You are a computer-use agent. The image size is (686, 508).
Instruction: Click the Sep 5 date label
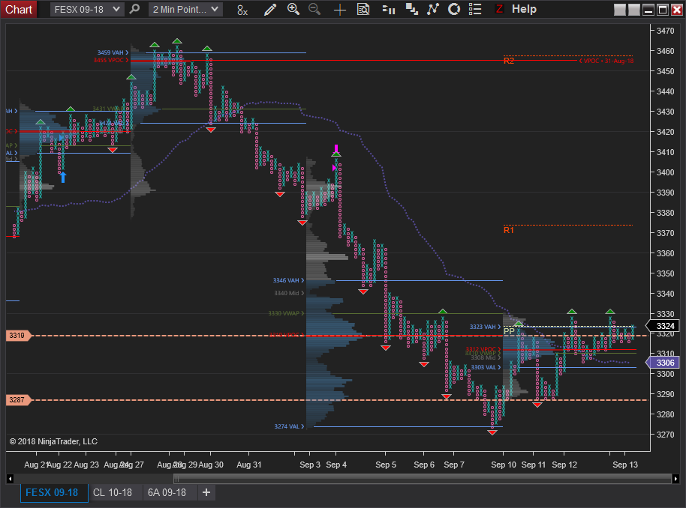click(x=386, y=465)
